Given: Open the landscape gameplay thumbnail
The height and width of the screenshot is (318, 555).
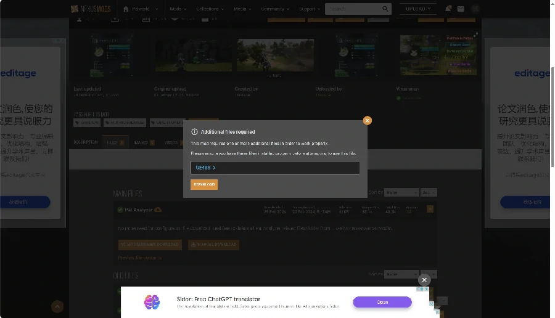Looking at the screenshot, I should click(x=276, y=55).
